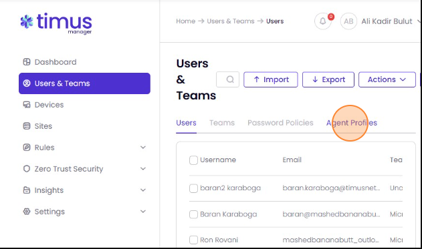Click the magnifier search icon

[x=230, y=79]
